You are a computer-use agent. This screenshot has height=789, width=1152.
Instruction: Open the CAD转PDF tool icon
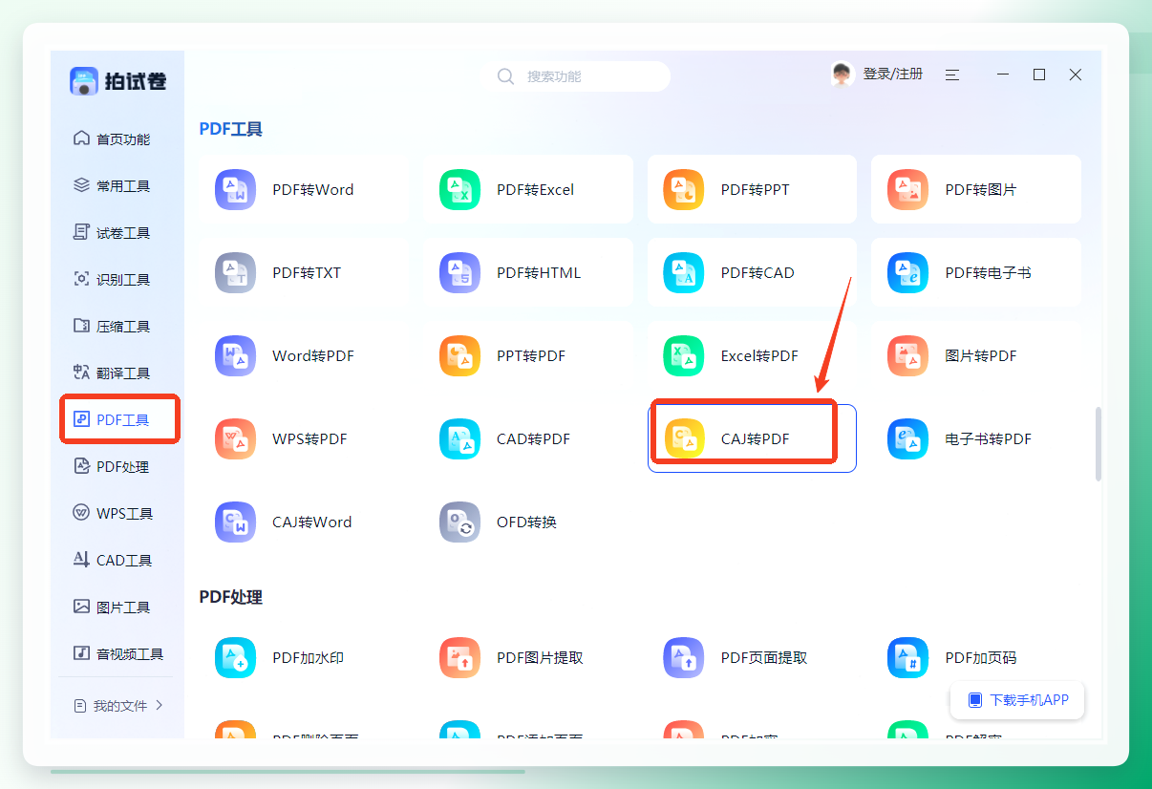click(459, 438)
